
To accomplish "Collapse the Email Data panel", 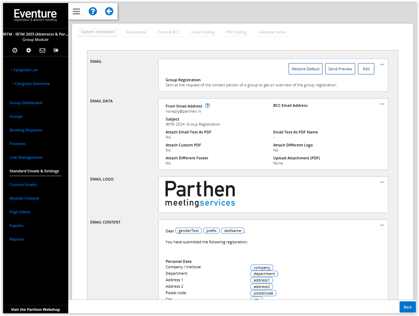I will coord(382,104).
